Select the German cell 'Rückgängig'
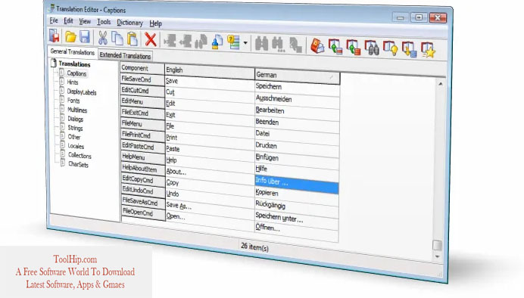This screenshot has height=298, width=524. [x=297, y=206]
